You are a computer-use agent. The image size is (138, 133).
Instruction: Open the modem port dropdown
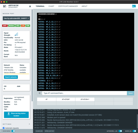(16, 18)
